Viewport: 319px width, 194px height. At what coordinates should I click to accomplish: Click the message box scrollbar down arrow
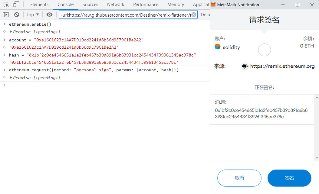(x=317, y=158)
